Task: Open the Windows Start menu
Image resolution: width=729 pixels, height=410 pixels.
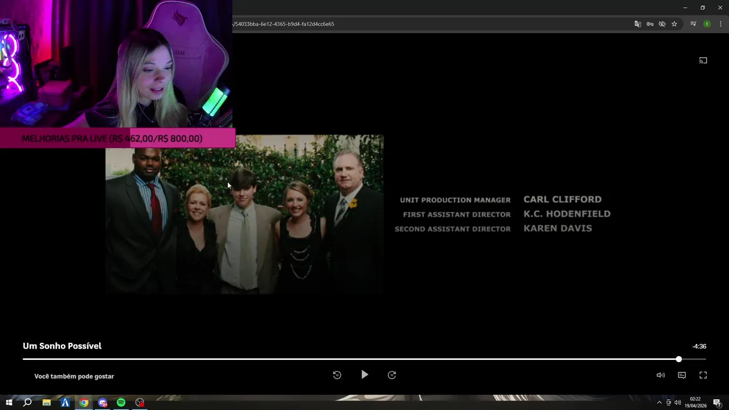Action: (x=9, y=403)
